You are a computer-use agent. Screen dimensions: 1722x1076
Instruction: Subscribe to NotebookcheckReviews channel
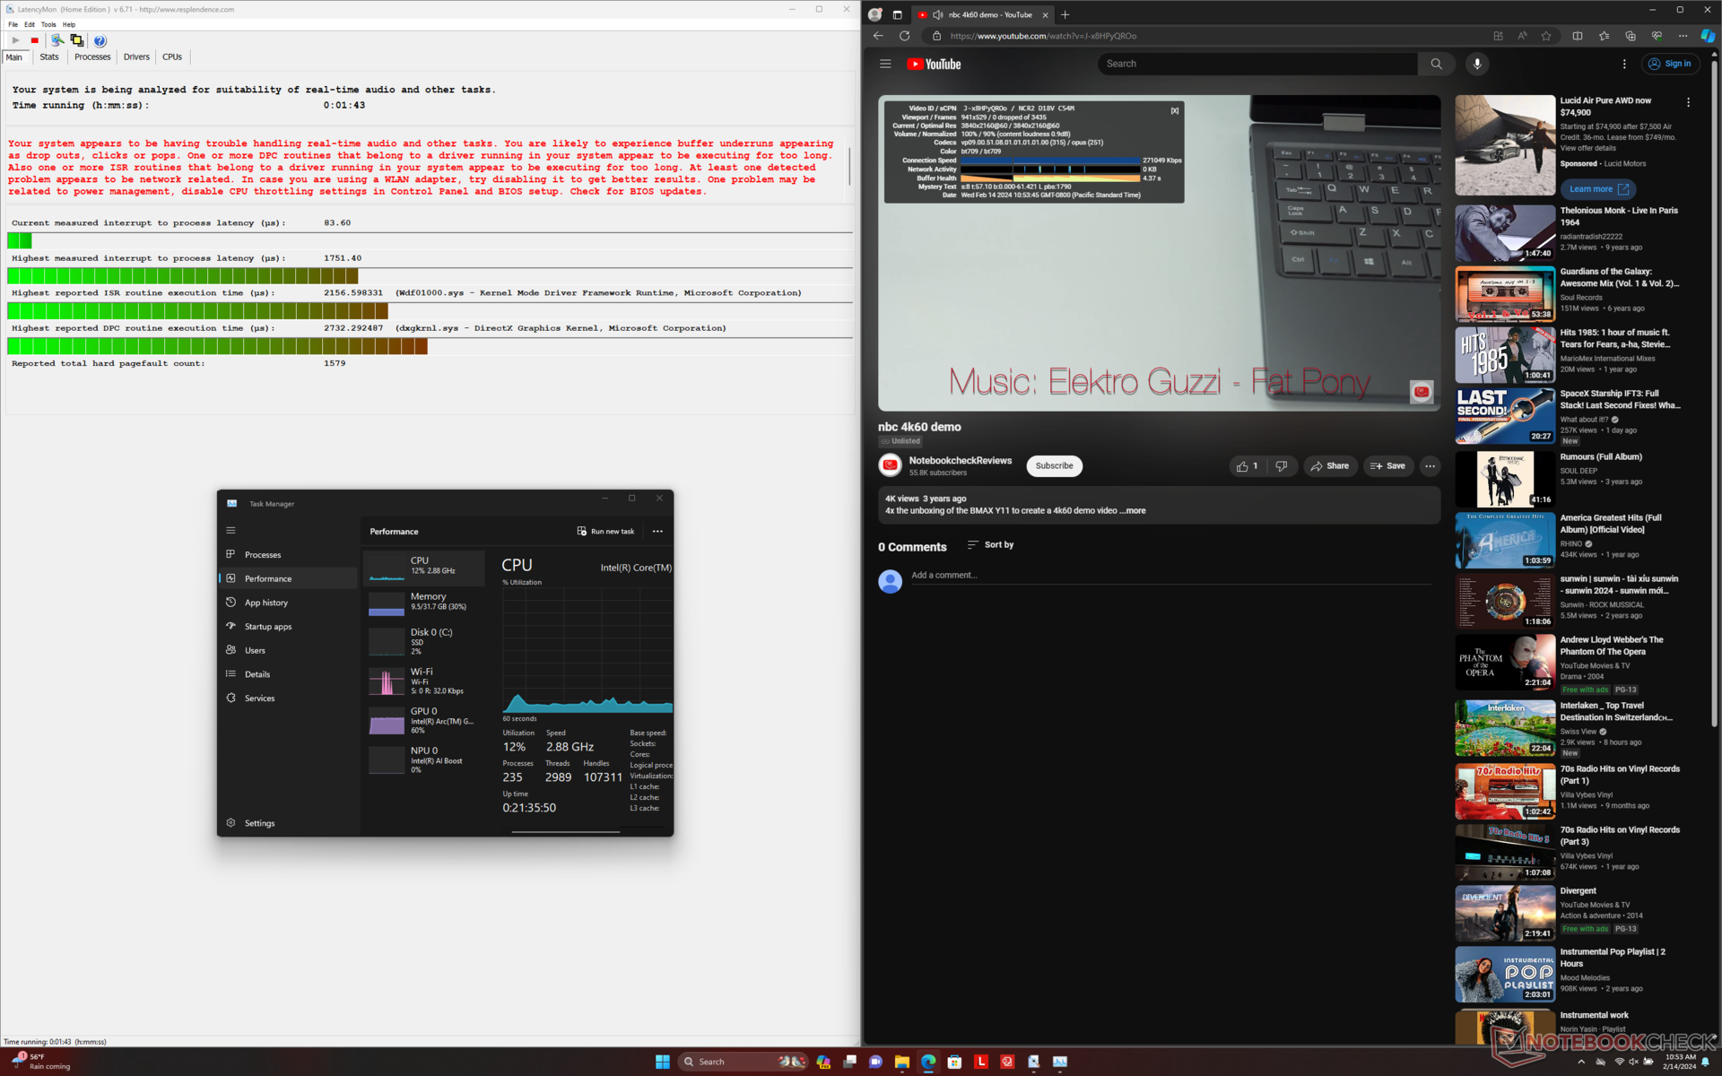(1054, 465)
